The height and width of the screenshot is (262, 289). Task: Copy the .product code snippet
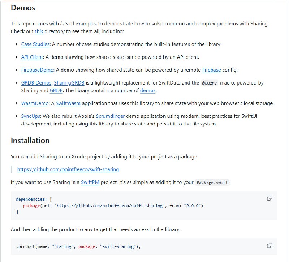click(269, 245)
